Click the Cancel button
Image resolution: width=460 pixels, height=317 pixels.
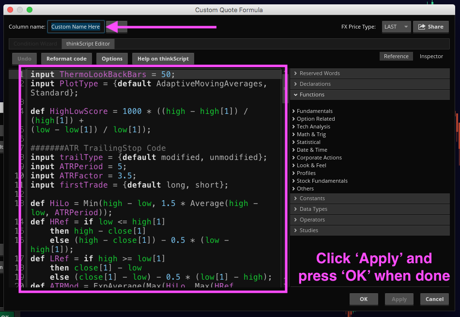coord(434,299)
